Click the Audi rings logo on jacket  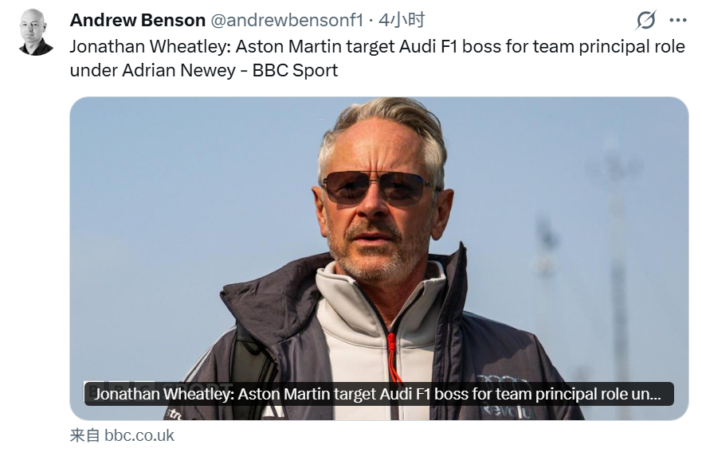click(x=503, y=382)
